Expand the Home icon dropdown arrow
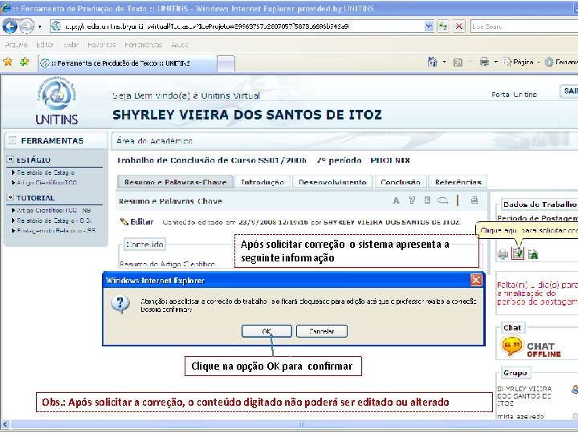The image size is (578, 433). (x=444, y=63)
